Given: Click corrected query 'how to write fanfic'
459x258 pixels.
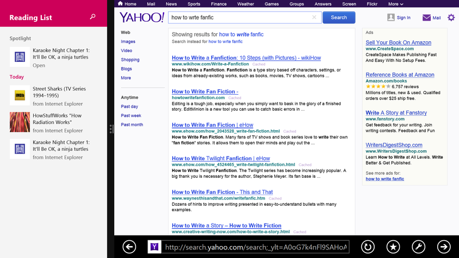Looking at the screenshot, I should pos(241,34).
